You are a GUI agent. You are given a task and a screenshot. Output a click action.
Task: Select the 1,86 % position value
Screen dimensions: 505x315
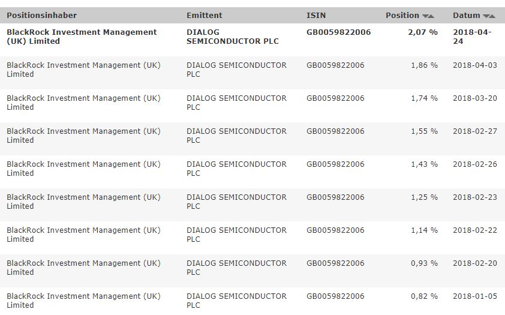424,65
